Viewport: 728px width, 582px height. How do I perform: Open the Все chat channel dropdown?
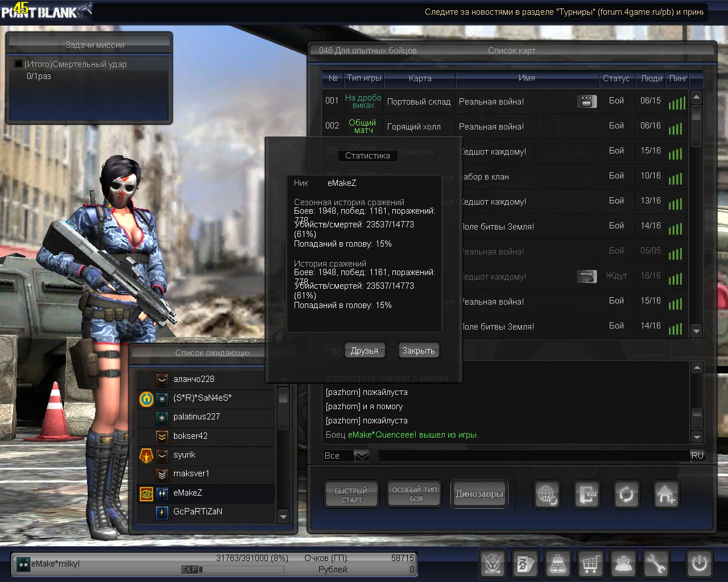(361, 456)
